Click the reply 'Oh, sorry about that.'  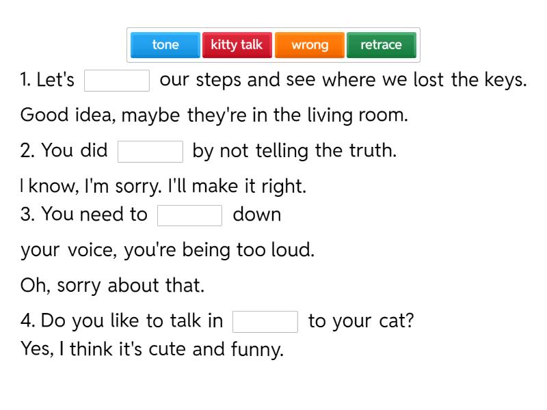tap(113, 285)
